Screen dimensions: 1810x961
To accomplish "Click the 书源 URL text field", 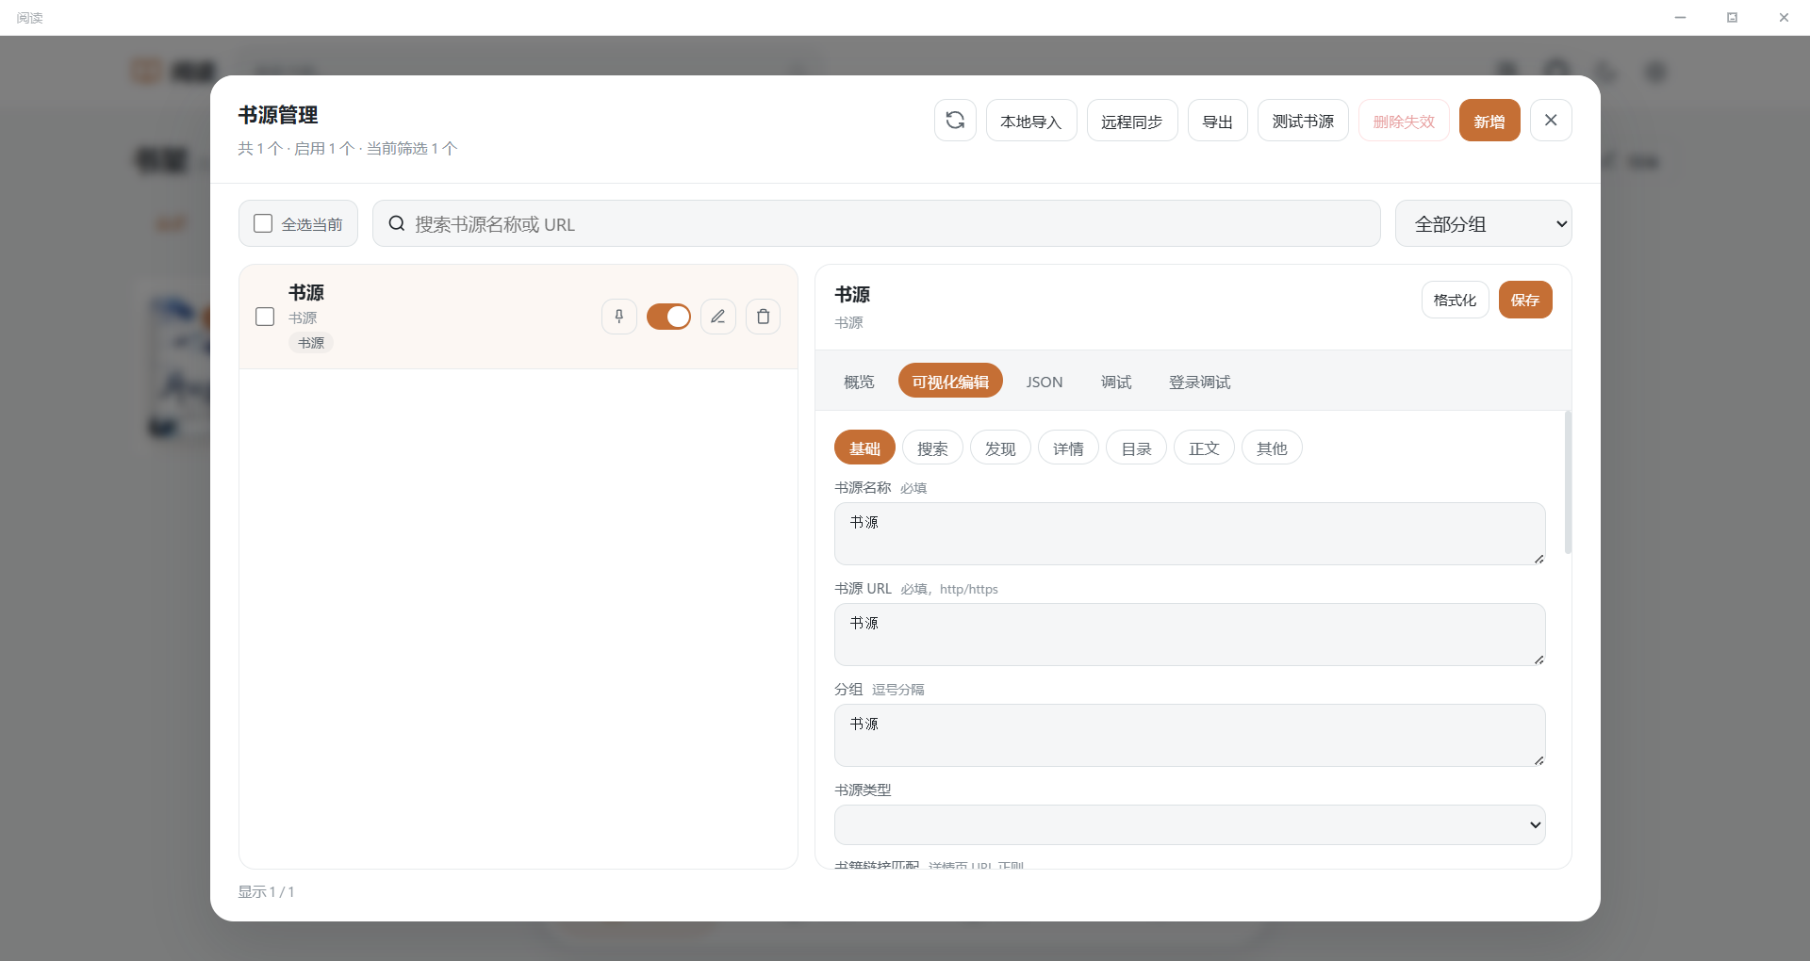I will pyautogui.click(x=1190, y=634).
